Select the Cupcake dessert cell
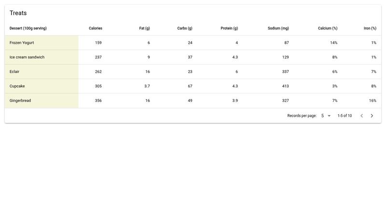This screenshot has height=217, width=386. pos(17,86)
